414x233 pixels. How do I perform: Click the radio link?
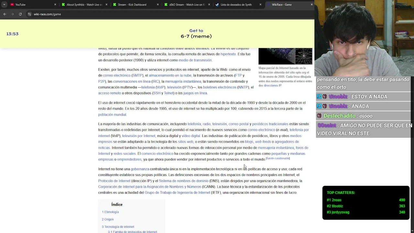[206, 124]
